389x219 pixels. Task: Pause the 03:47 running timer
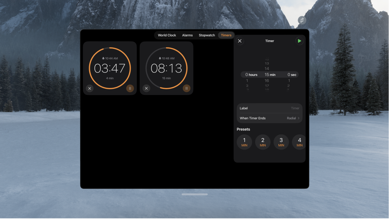click(x=130, y=88)
